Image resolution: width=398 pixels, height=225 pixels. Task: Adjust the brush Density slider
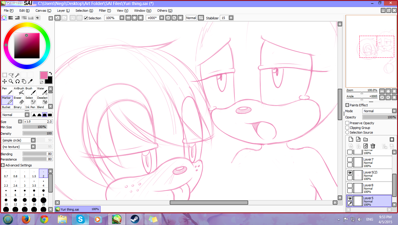tap(37, 134)
